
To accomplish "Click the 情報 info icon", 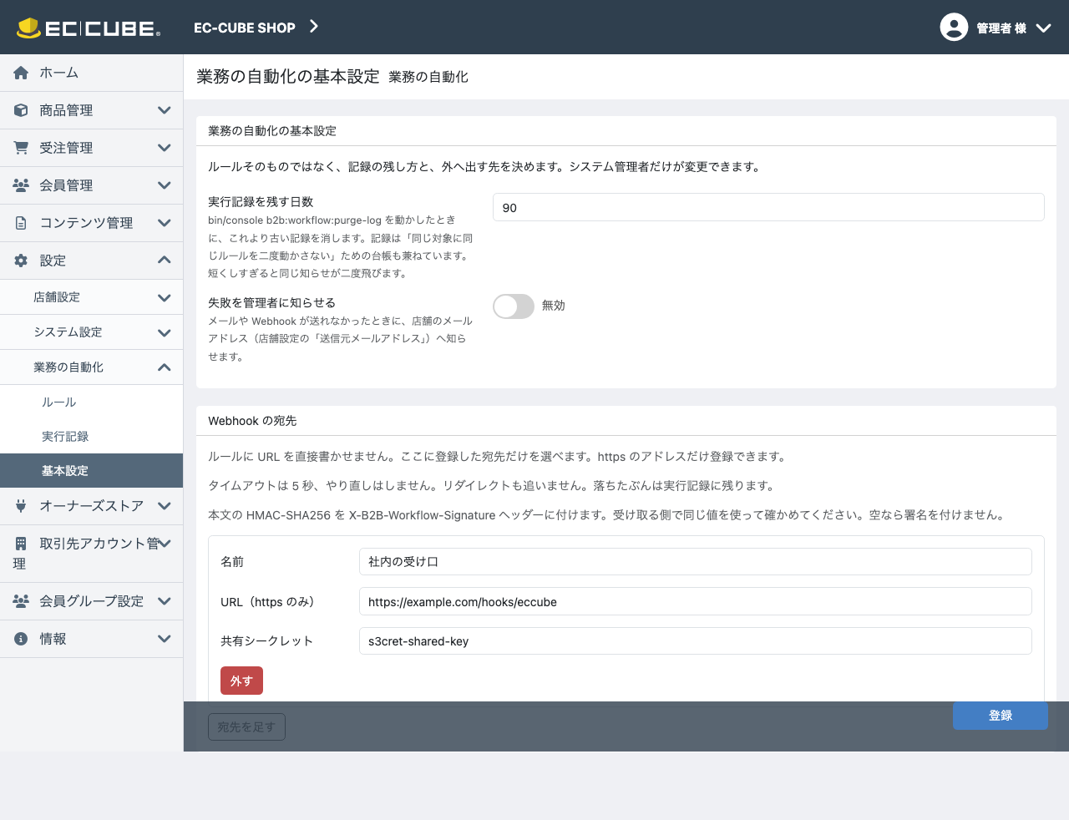I will coord(21,639).
